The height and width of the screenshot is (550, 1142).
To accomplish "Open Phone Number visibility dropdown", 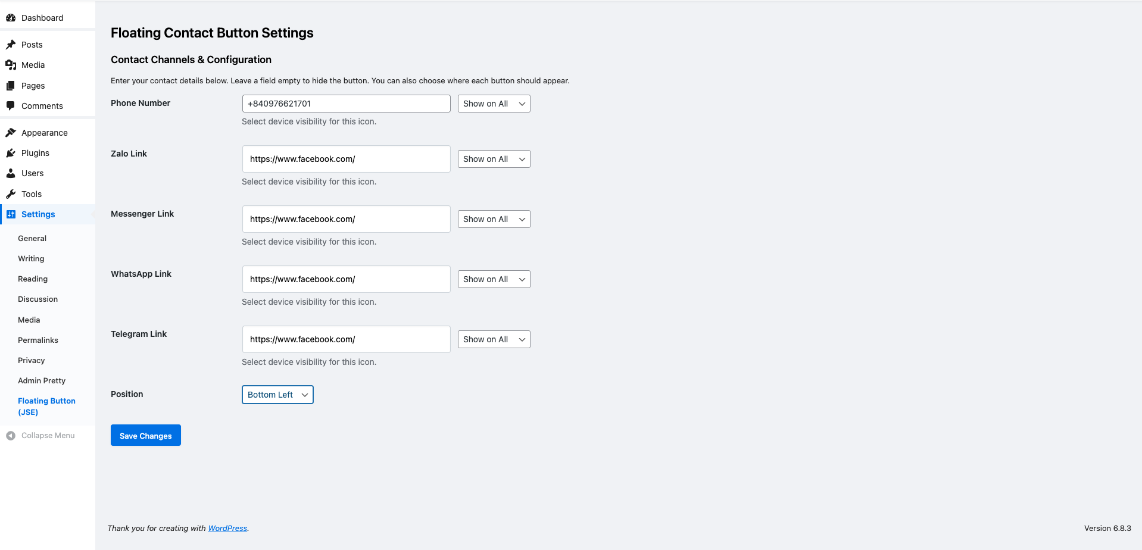I will pos(494,104).
